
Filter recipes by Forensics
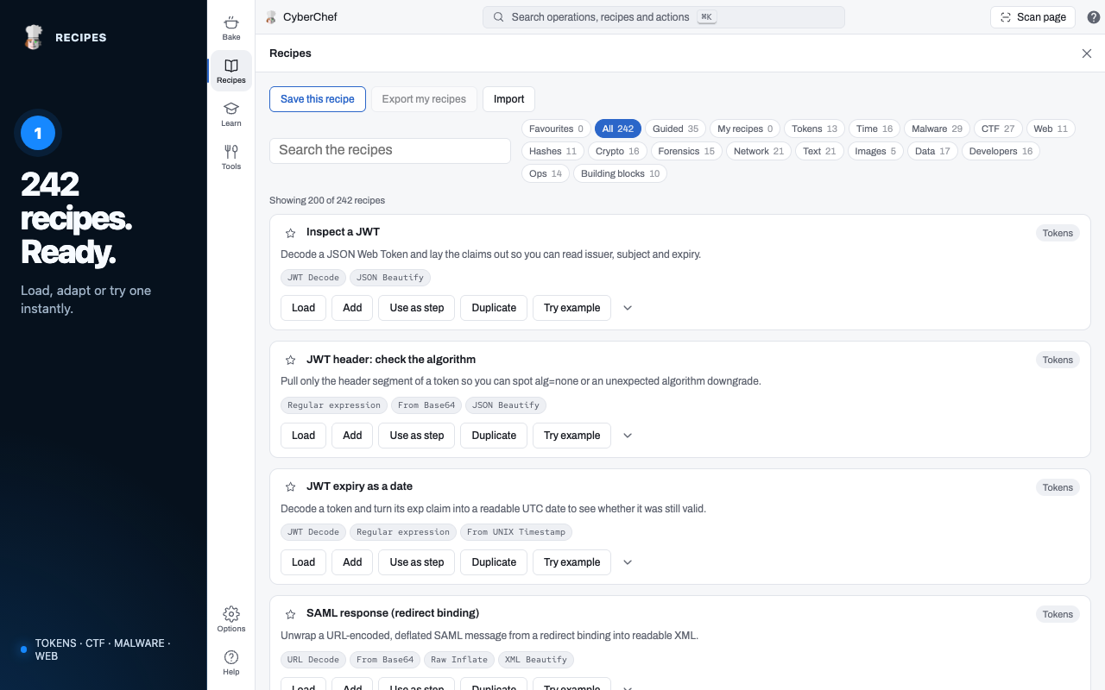click(686, 151)
